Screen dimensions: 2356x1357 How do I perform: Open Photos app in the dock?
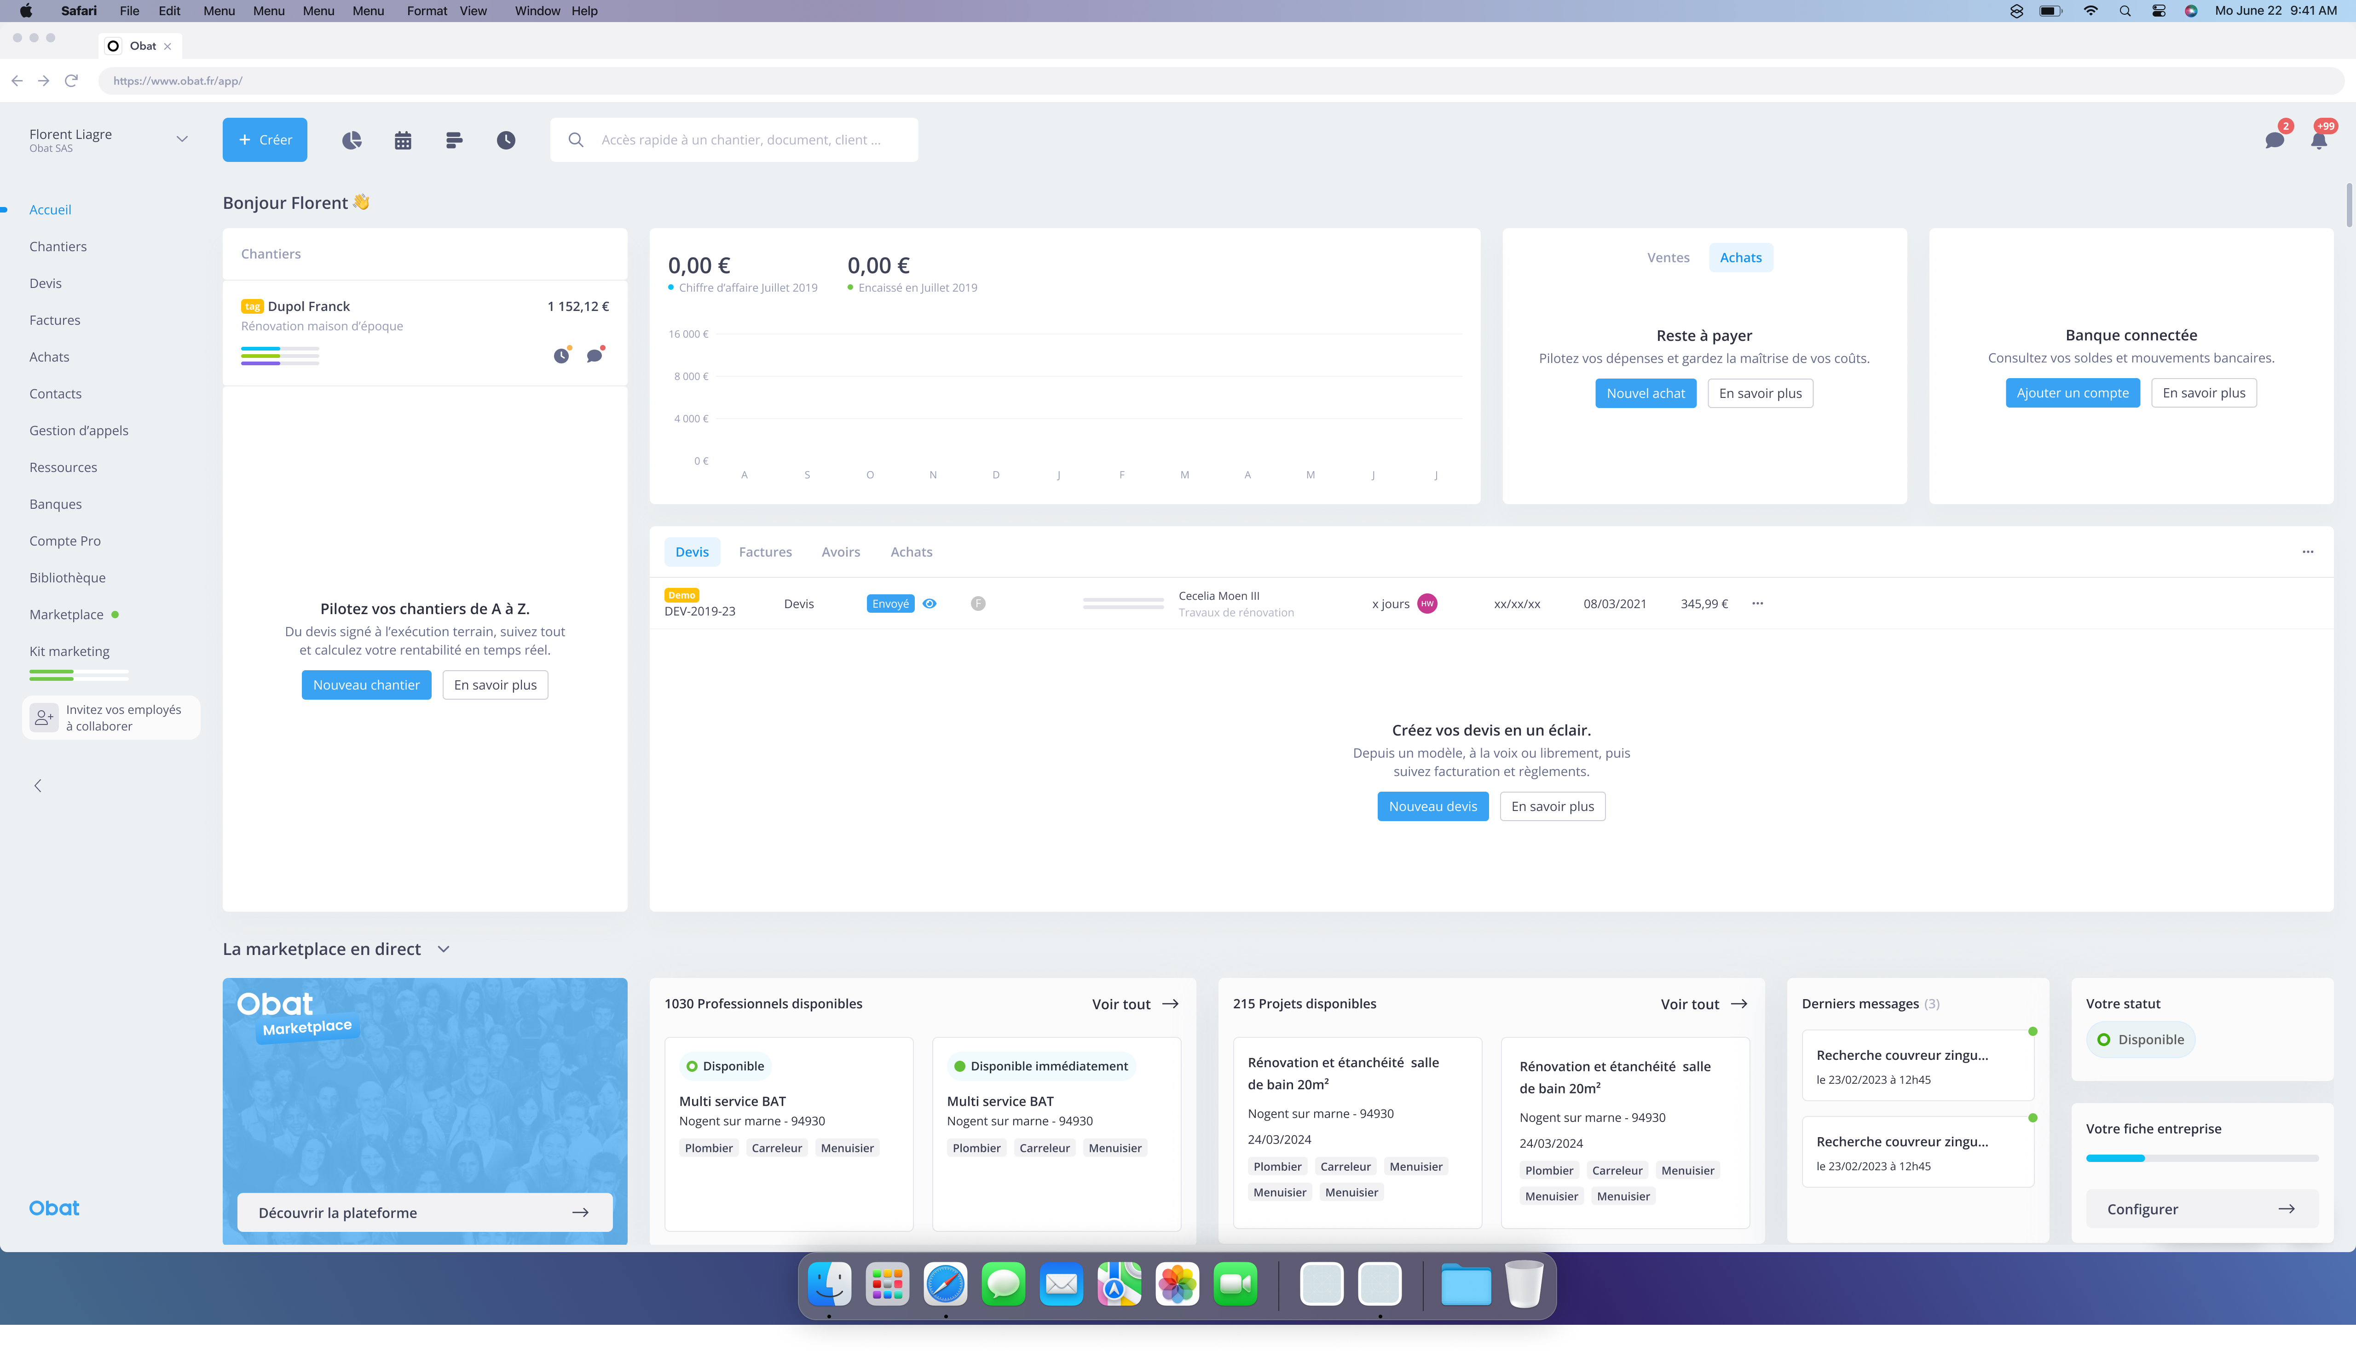(x=1178, y=1285)
